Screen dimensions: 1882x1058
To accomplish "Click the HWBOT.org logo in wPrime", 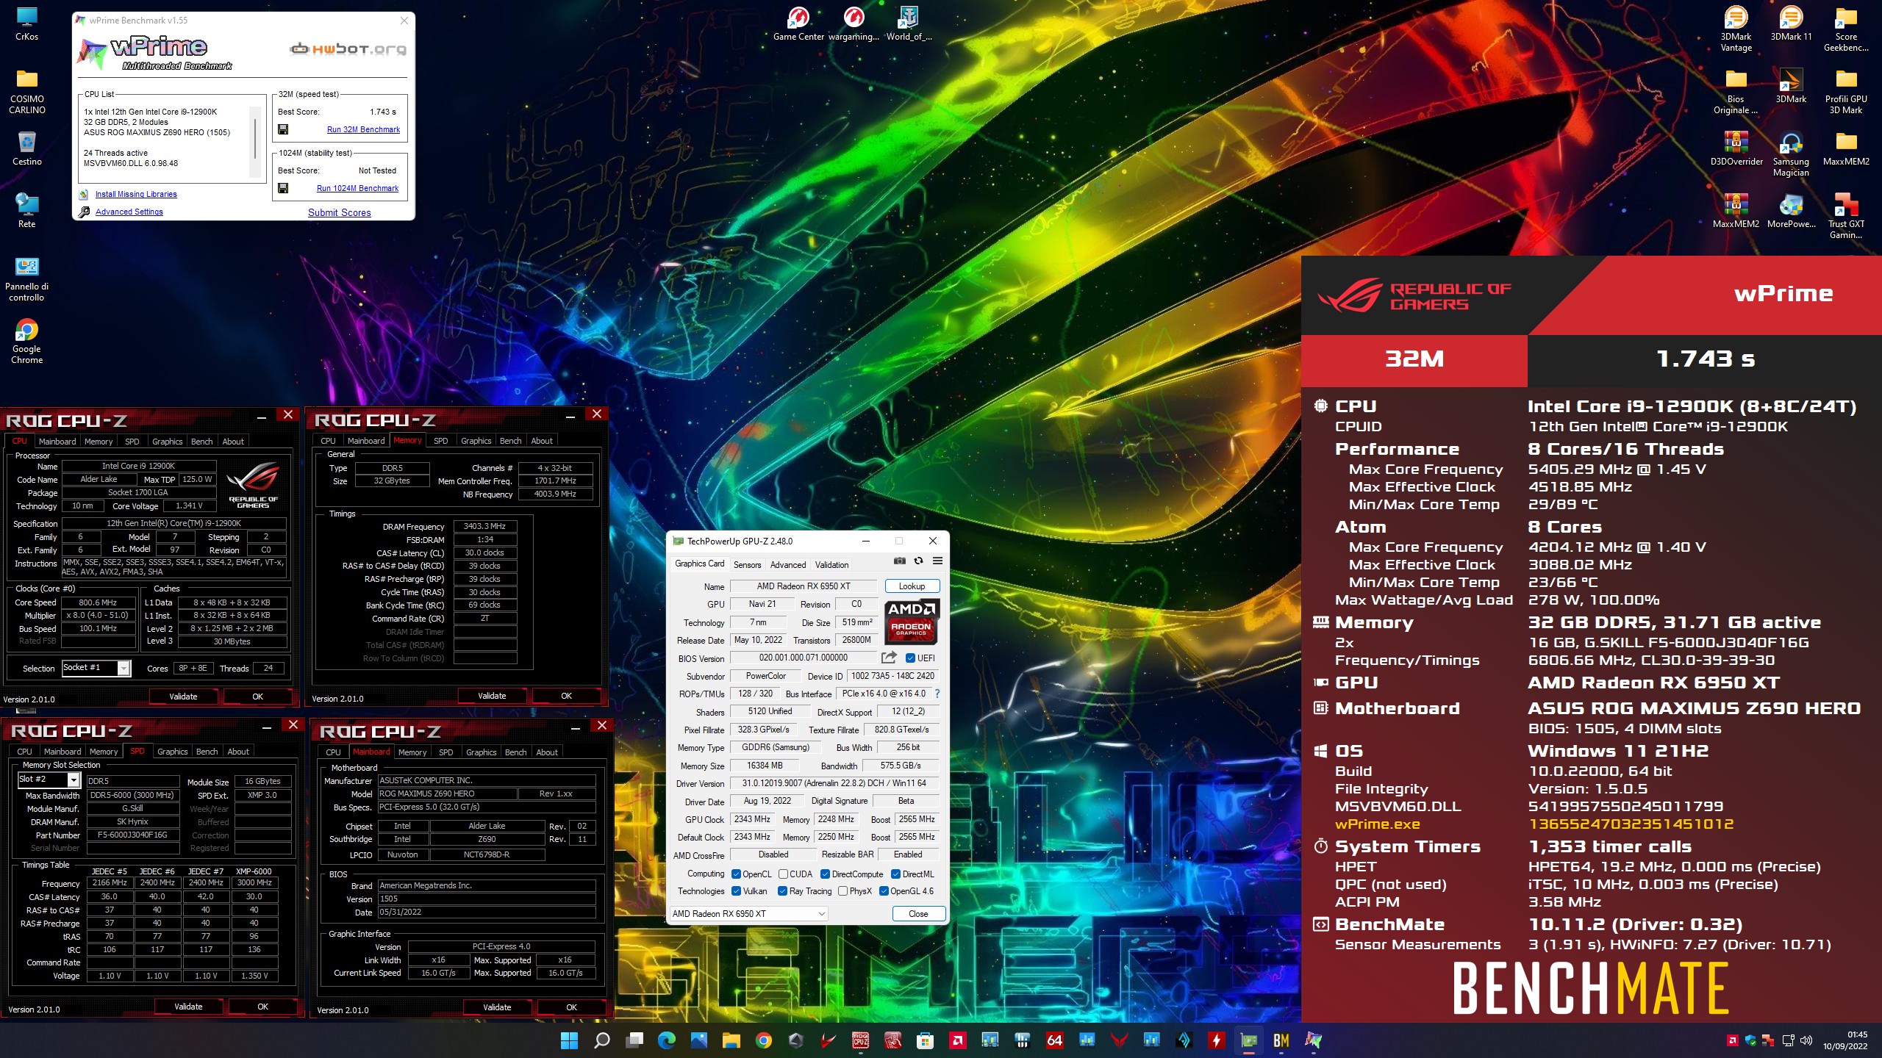I will click(x=348, y=49).
